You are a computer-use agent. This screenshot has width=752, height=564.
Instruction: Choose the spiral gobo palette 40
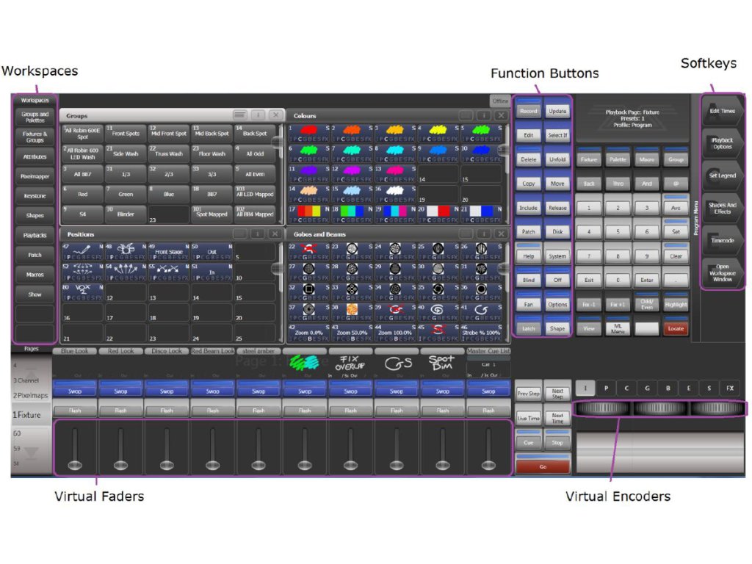[436, 309]
